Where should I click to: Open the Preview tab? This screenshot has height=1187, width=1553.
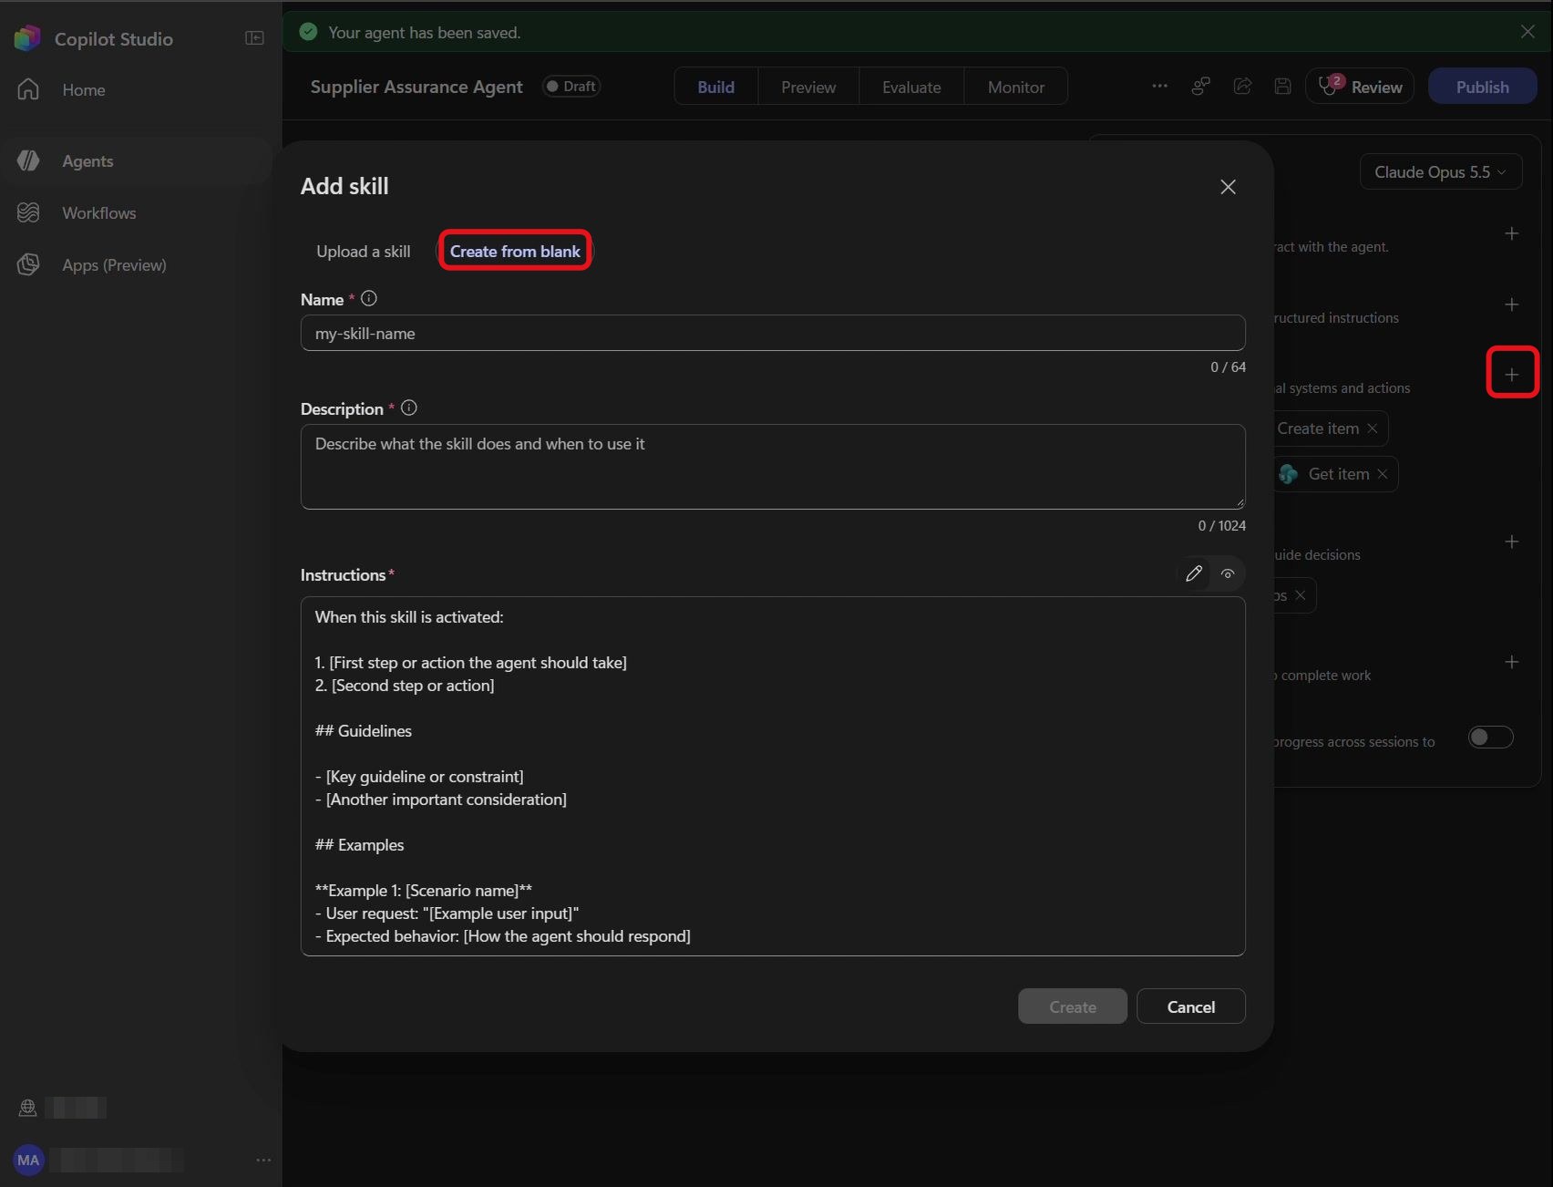[808, 87]
